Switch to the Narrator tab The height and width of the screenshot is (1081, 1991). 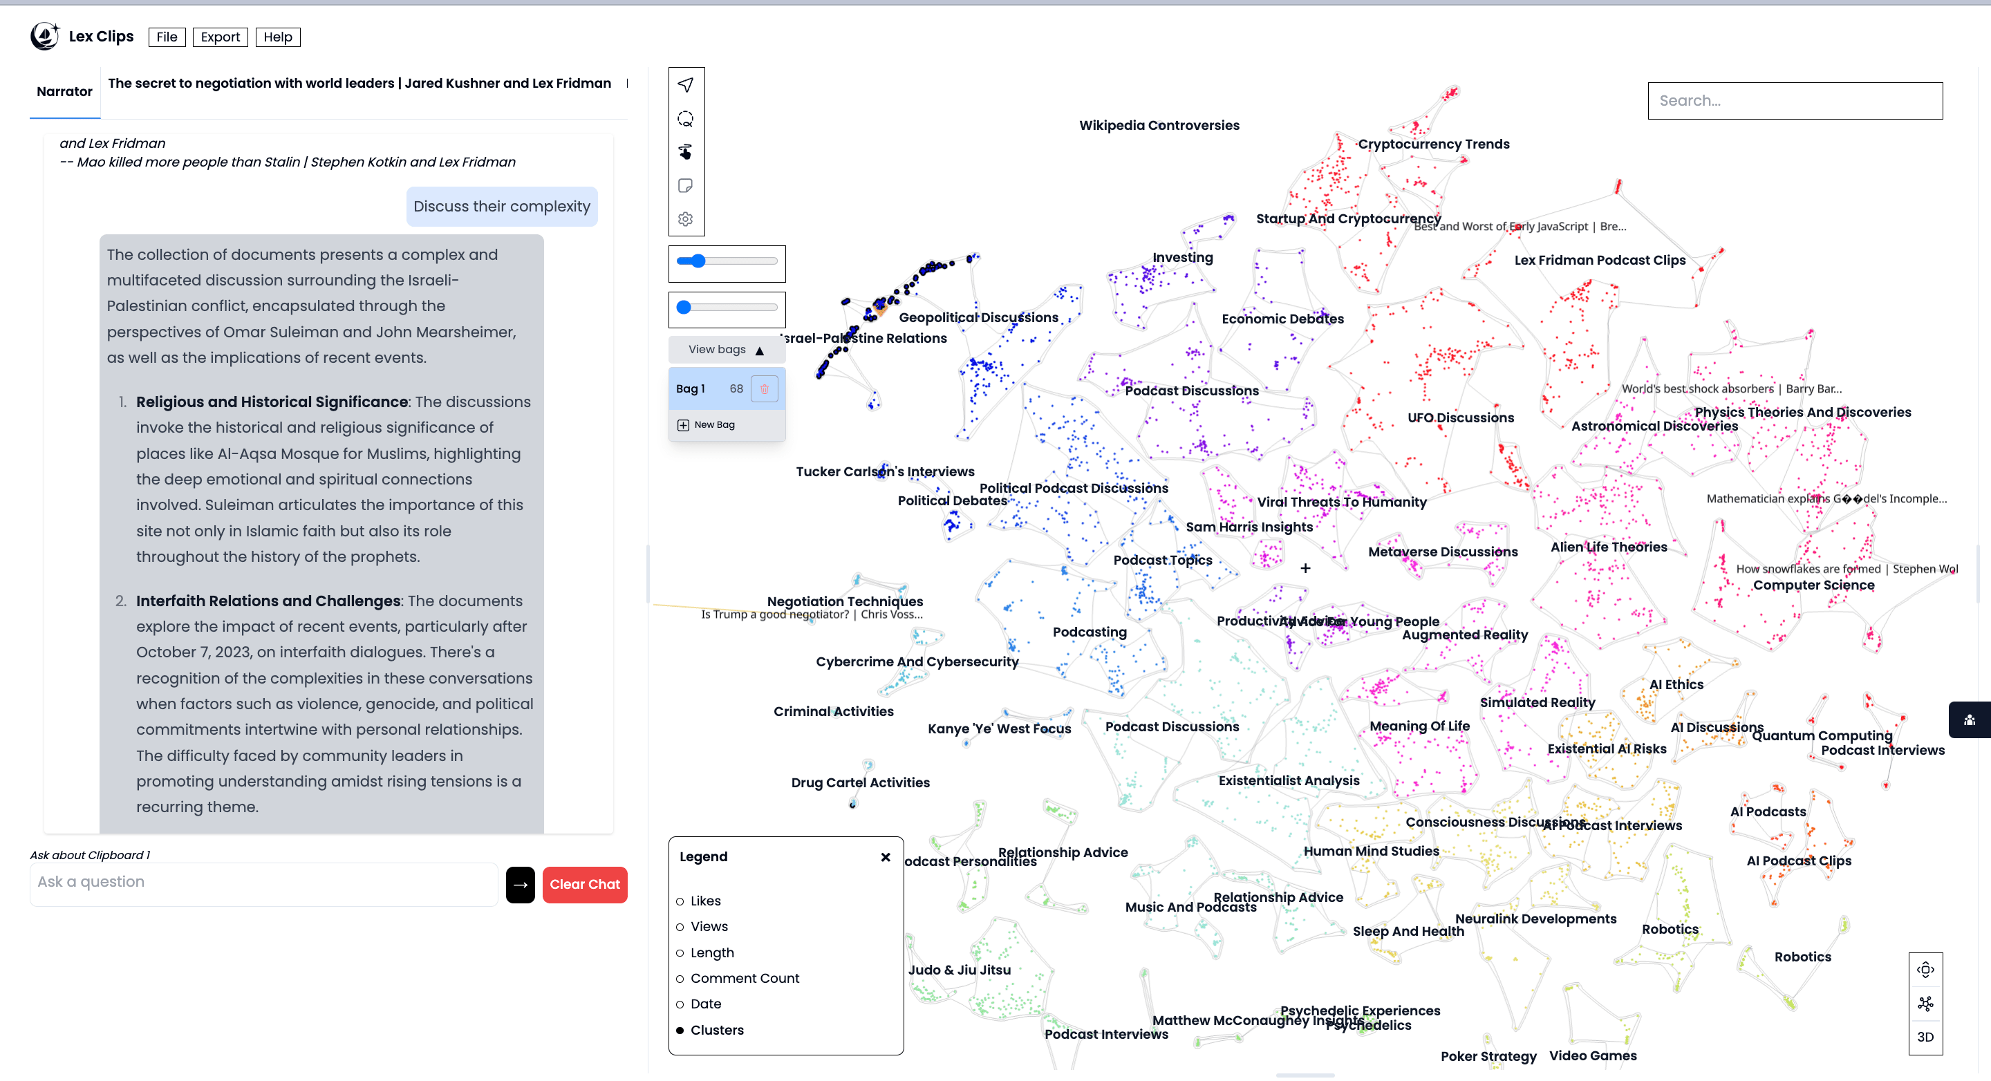[x=65, y=92]
